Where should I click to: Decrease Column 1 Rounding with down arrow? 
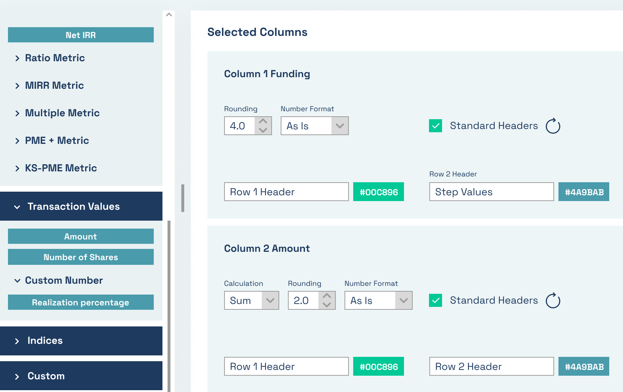pyautogui.click(x=263, y=130)
